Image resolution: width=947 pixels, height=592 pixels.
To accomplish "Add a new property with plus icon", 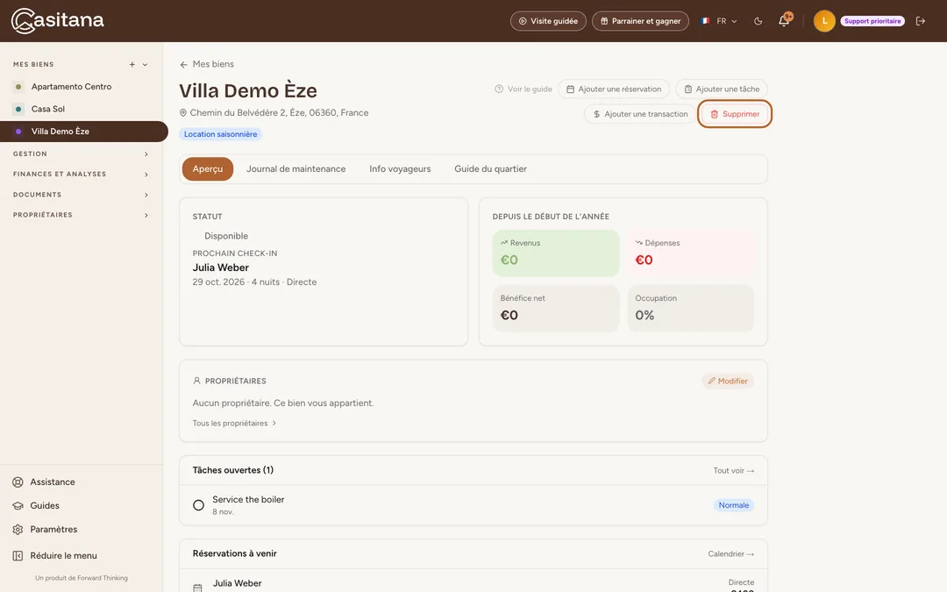I will click(x=132, y=64).
